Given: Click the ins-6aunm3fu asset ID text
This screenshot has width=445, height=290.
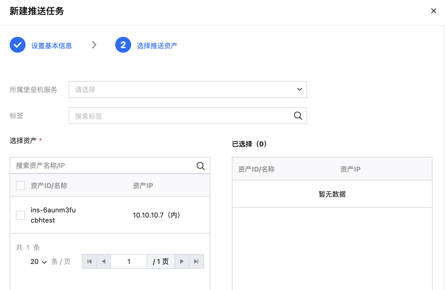Looking at the screenshot, I should (x=53, y=210).
